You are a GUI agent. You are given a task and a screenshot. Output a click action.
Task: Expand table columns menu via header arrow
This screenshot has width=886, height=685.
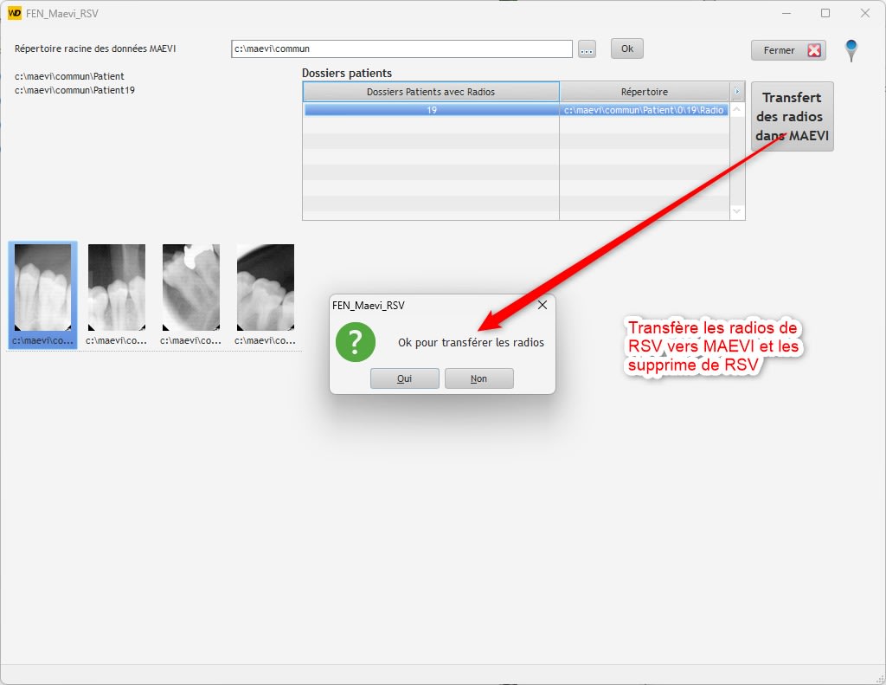737,92
